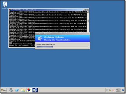126x94 pixels.
Task: Click the red volume tray icon
Action: (x=113, y=90)
